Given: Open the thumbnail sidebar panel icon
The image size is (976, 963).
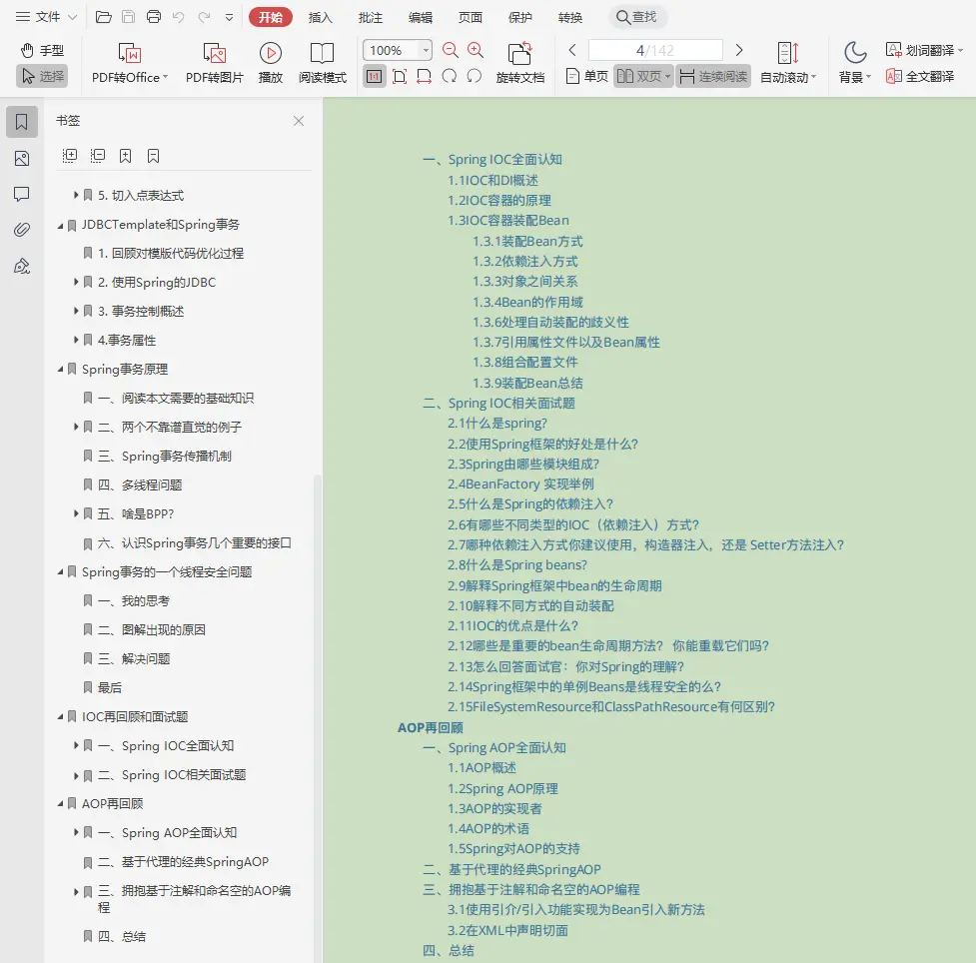Looking at the screenshot, I should 22,159.
